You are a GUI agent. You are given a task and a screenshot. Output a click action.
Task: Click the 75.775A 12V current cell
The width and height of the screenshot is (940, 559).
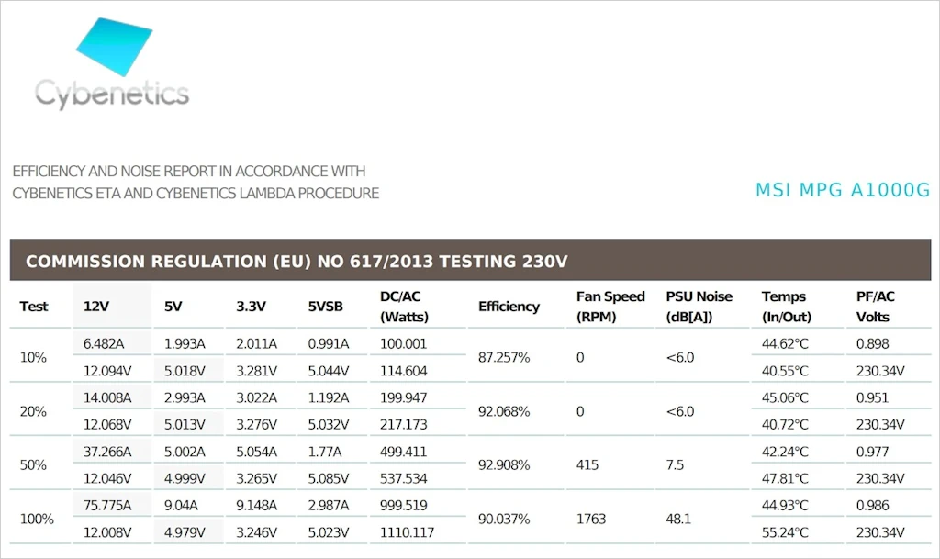point(107,505)
